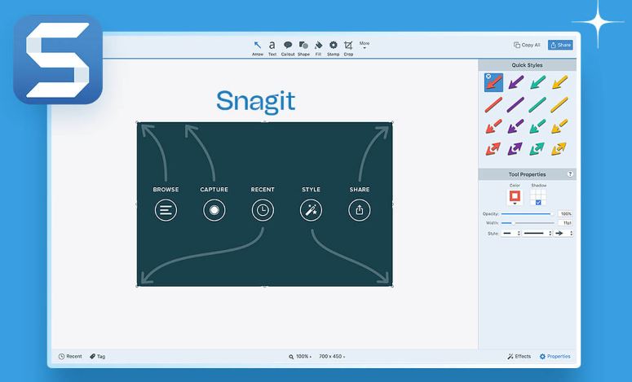Choose the yellow plain line quick style
The height and width of the screenshot is (382, 632).
(560, 105)
